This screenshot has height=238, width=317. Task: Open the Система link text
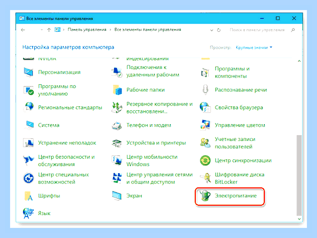(49, 125)
